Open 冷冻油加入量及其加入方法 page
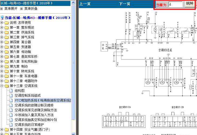 click(x=34, y=115)
